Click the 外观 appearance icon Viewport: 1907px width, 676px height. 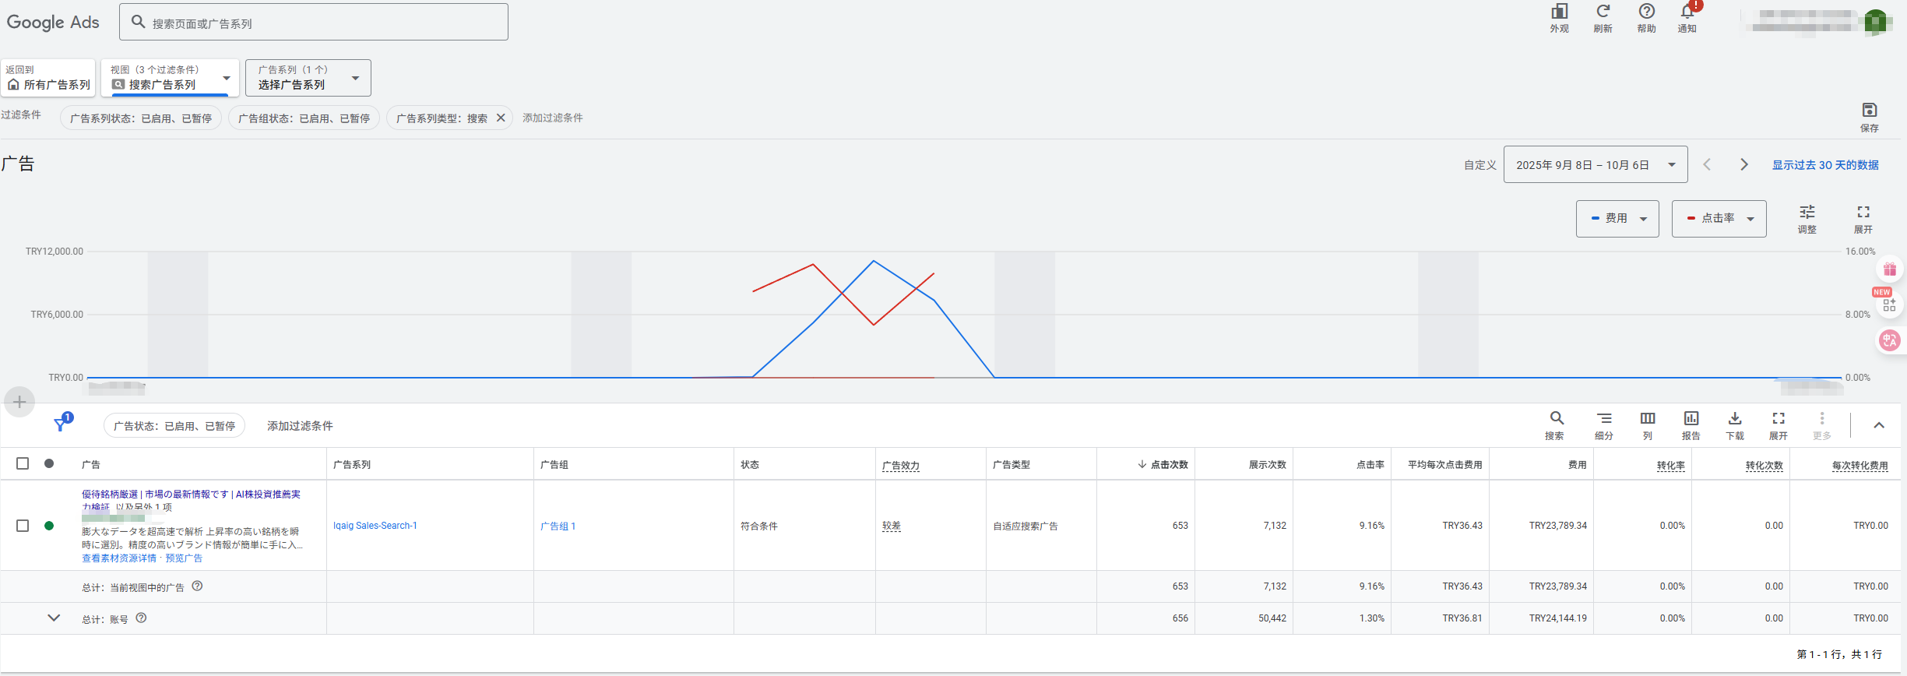click(1559, 12)
